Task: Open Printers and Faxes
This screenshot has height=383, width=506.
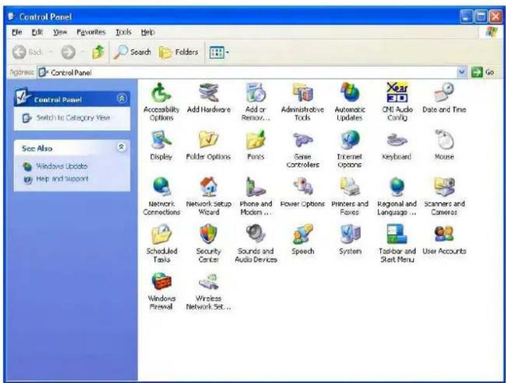Action: tap(350, 196)
